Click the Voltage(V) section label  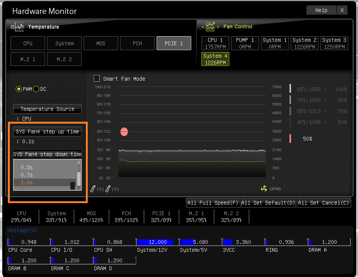[22, 230]
